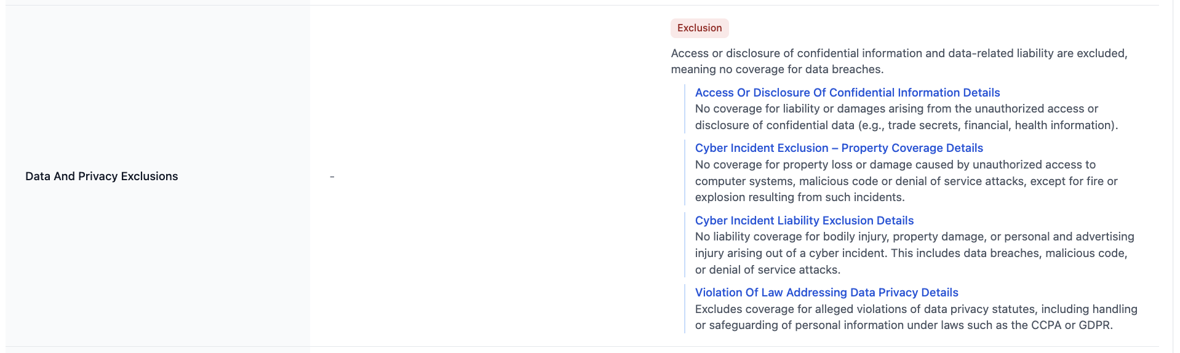Open Cyber Incident Exclusion – Property Coverage Details
The image size is (1180, 353).
click(839, 148)
